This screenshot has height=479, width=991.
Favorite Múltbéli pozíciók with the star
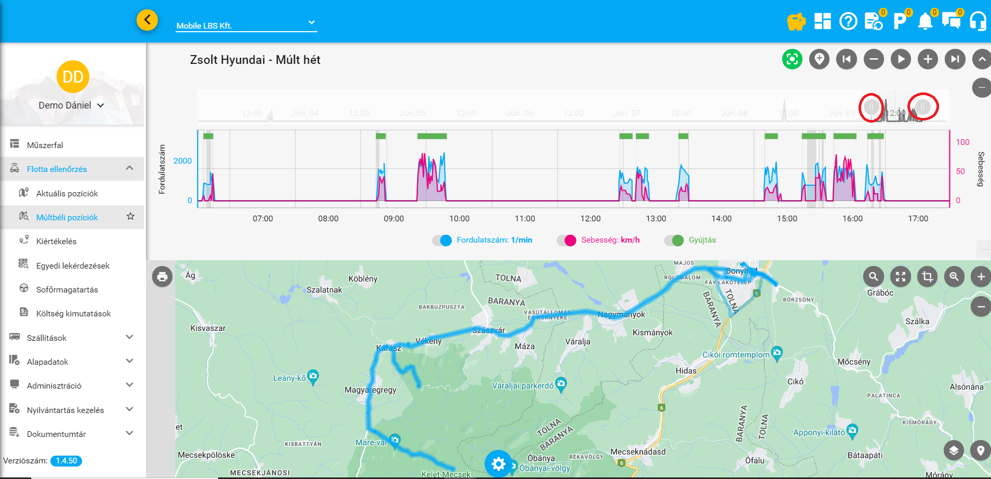(130, 217)
